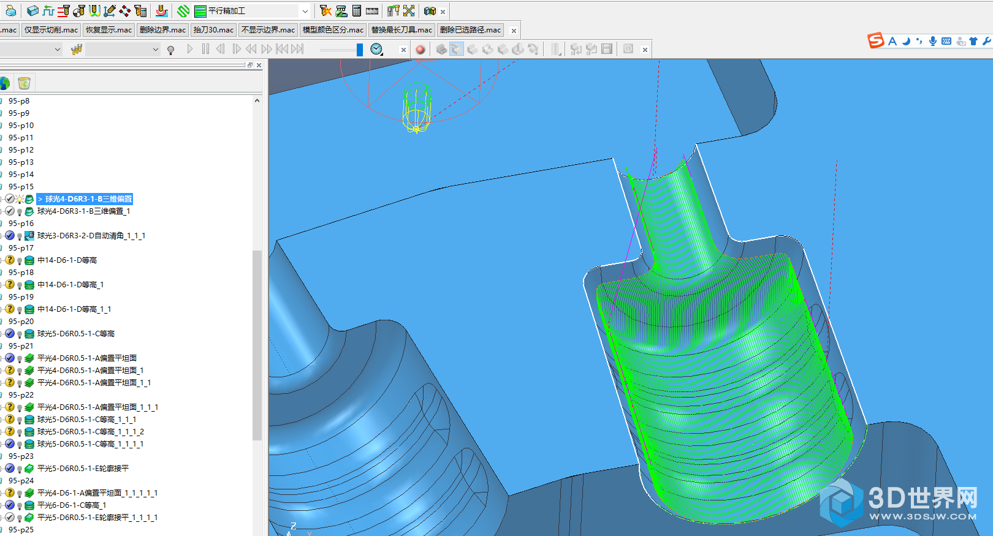993x536 pixels.
Task: Run the 删除边界.mac macro
Action: (x=162, y=30)
